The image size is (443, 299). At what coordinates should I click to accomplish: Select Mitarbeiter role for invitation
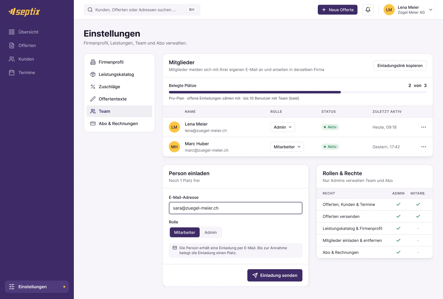[x=185, y=232]
